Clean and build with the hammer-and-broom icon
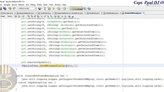Screen dimensions: 164x92 point(49,8)
